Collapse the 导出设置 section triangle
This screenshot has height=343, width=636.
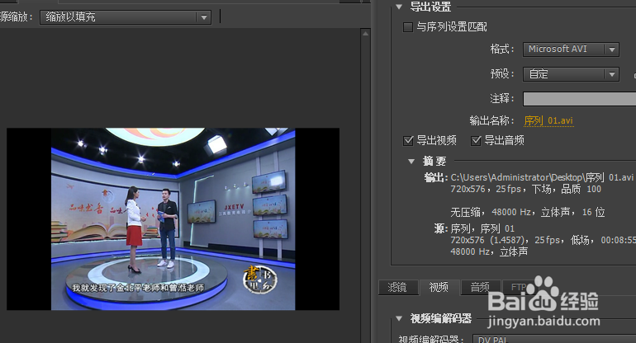coord(399,7)
